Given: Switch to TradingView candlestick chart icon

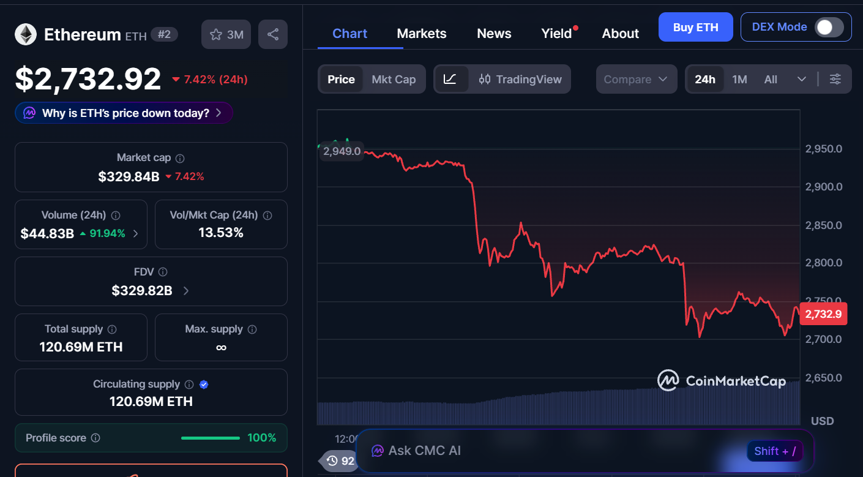Looking at the screenshot, I should [x=485, y=79].
